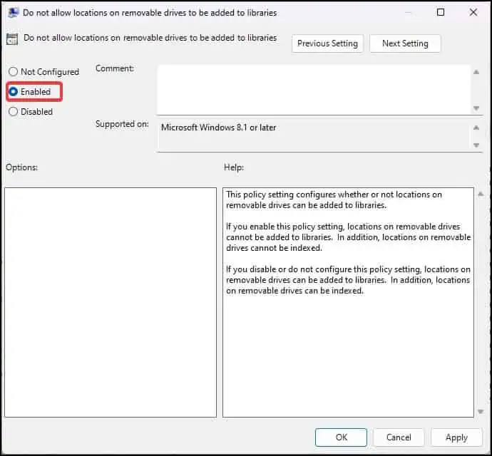Maximize the policy dialog window
This screenshot has width=492, height=456.
click(x=441, y=12)
